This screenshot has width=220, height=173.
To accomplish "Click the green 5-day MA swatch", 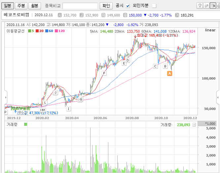I will tap(29, 31).
